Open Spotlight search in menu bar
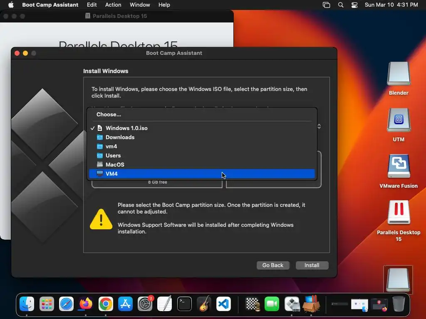This screenshot has height=319, width=426. click(x=341, y=5)
